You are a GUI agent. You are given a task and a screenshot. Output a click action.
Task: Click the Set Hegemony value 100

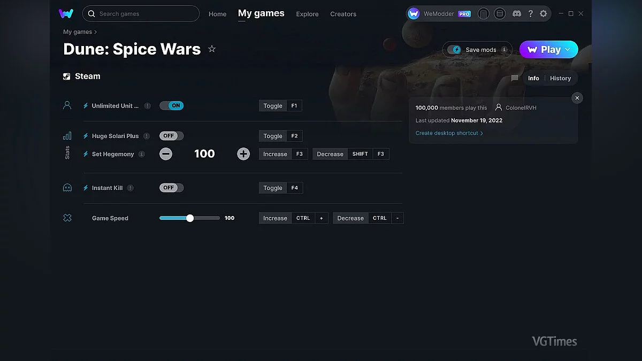pyautogui.click(x=204, y=154)
